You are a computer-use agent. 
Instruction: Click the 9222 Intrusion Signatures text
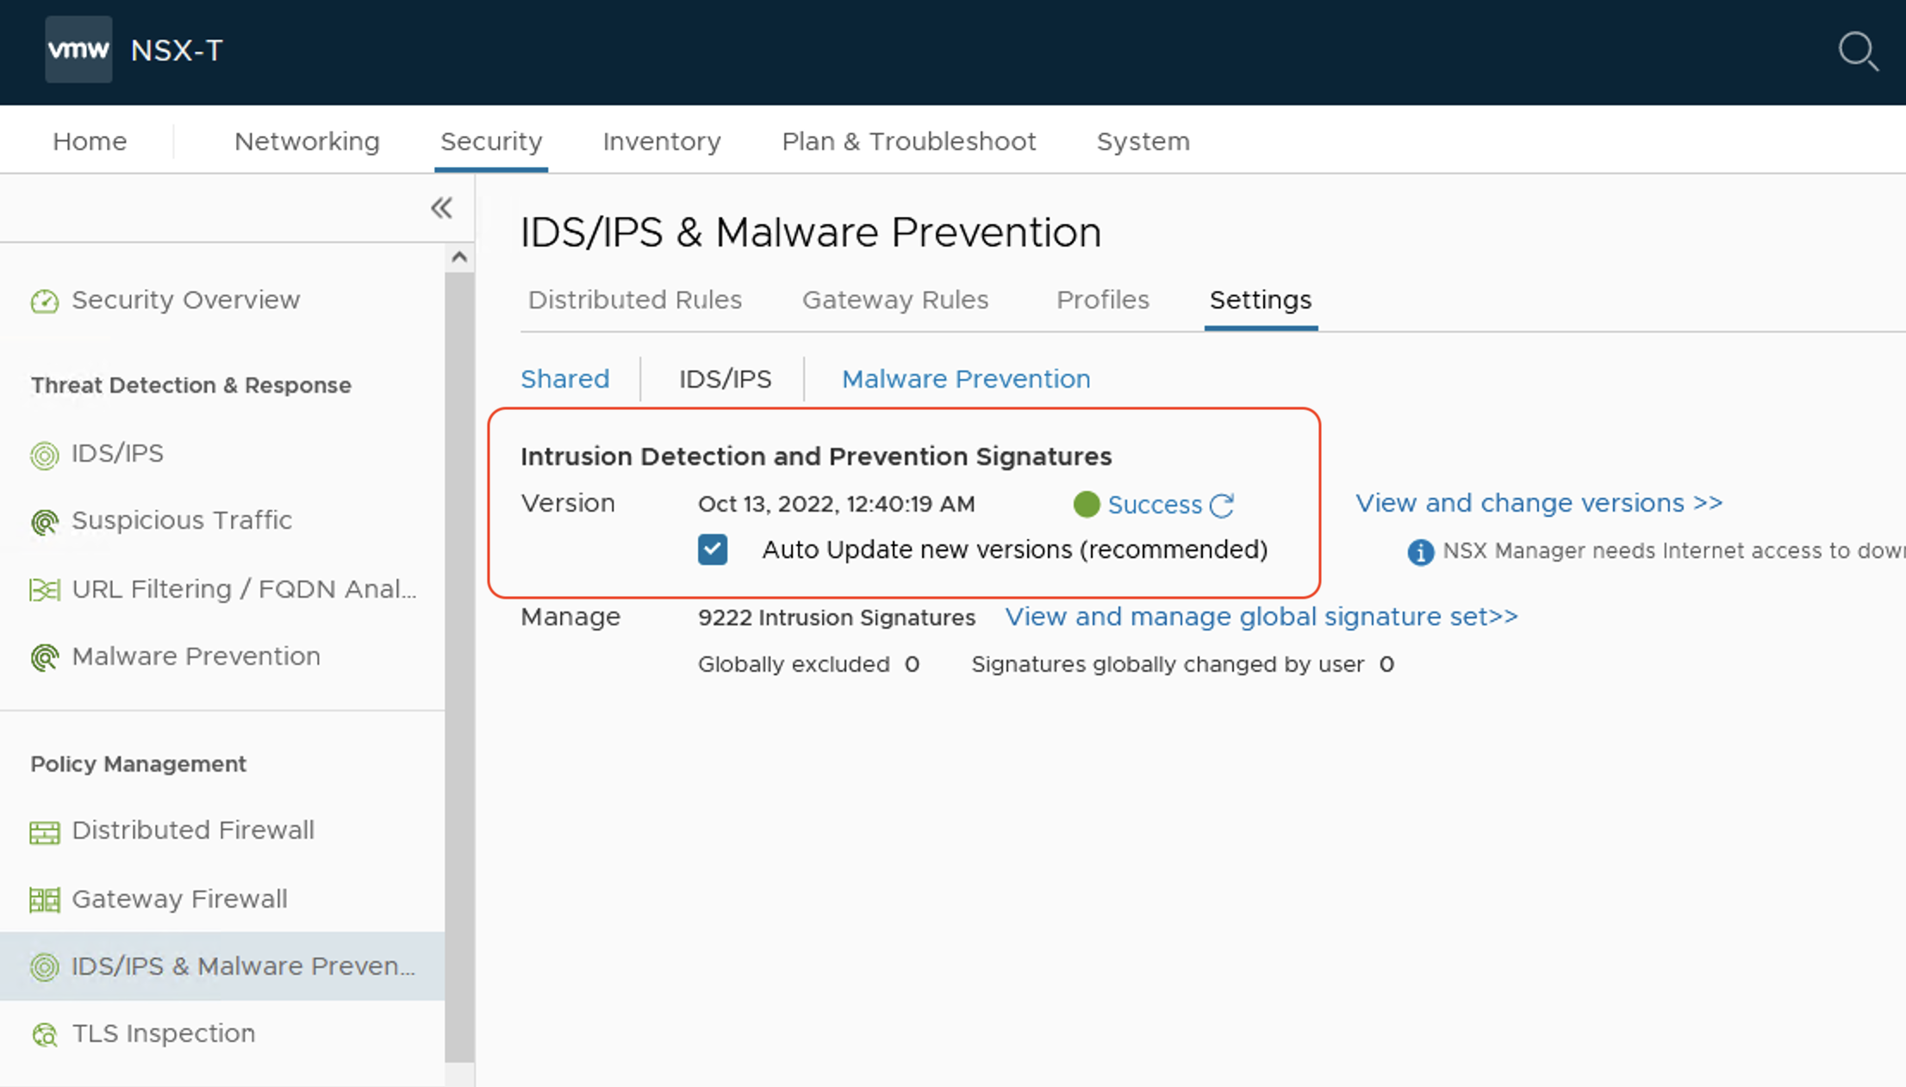tap(837, 618)
